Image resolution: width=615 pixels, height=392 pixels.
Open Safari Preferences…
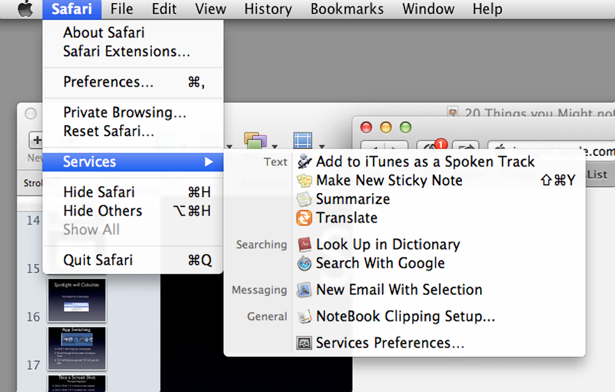pos(133,82)
